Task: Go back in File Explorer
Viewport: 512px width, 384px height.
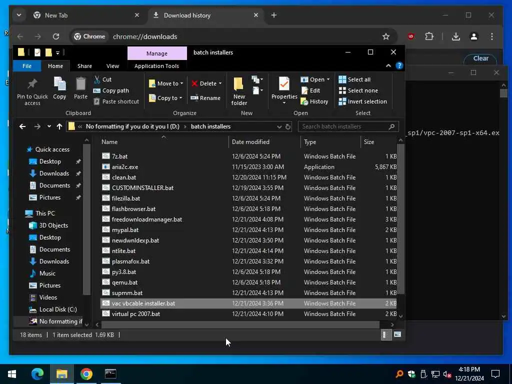Action: coord(22,126)
